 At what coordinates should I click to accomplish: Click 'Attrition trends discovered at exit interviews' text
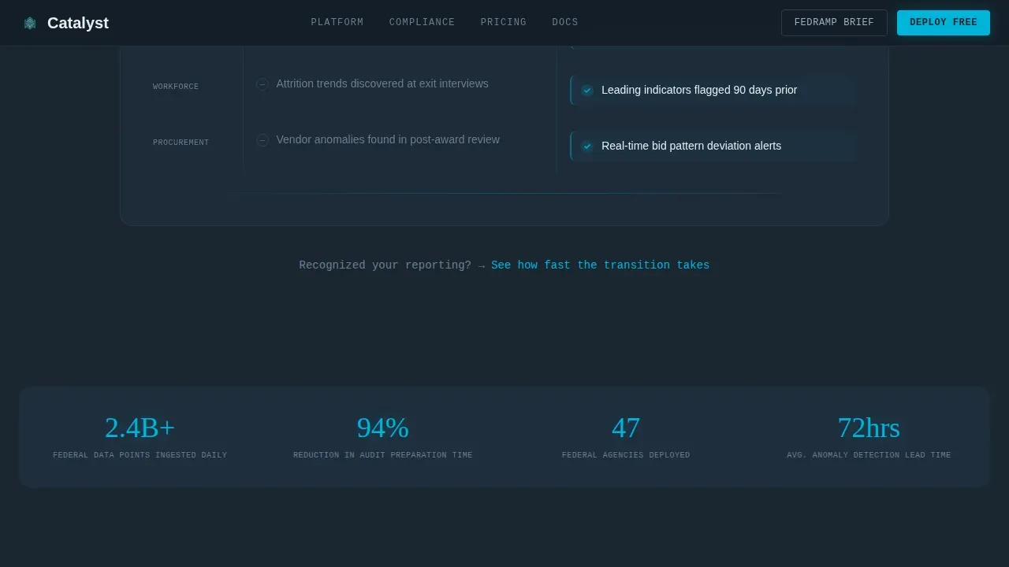click(x=382, y=83)
